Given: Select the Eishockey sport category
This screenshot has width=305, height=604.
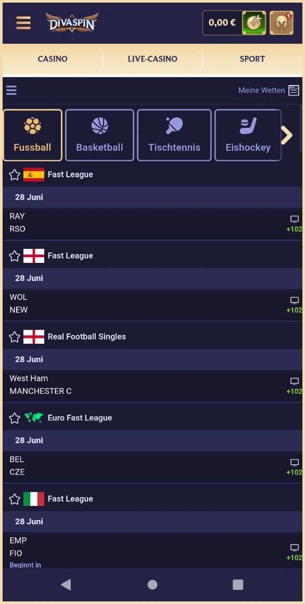Looking at the screenshot, I should [248, 135].
